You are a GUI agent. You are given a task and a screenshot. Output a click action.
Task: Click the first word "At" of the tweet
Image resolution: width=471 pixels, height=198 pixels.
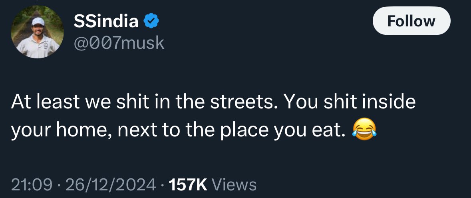(19, 102)
